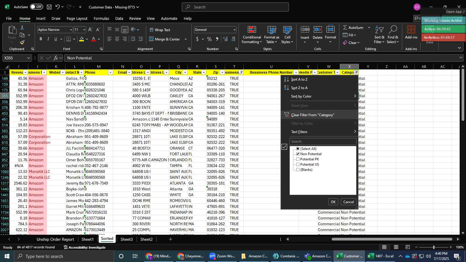Toggle the (Select All) checkbox
Image resolution: width=466 pixels, height=262 pixels.
pyautogui.click(x=298, y=149)
